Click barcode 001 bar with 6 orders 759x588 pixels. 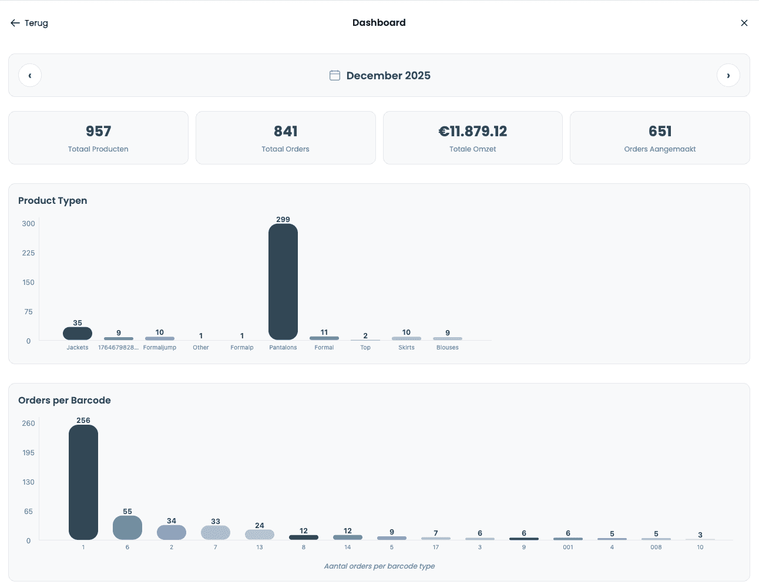pyautogui.click(x=568, y=539)
